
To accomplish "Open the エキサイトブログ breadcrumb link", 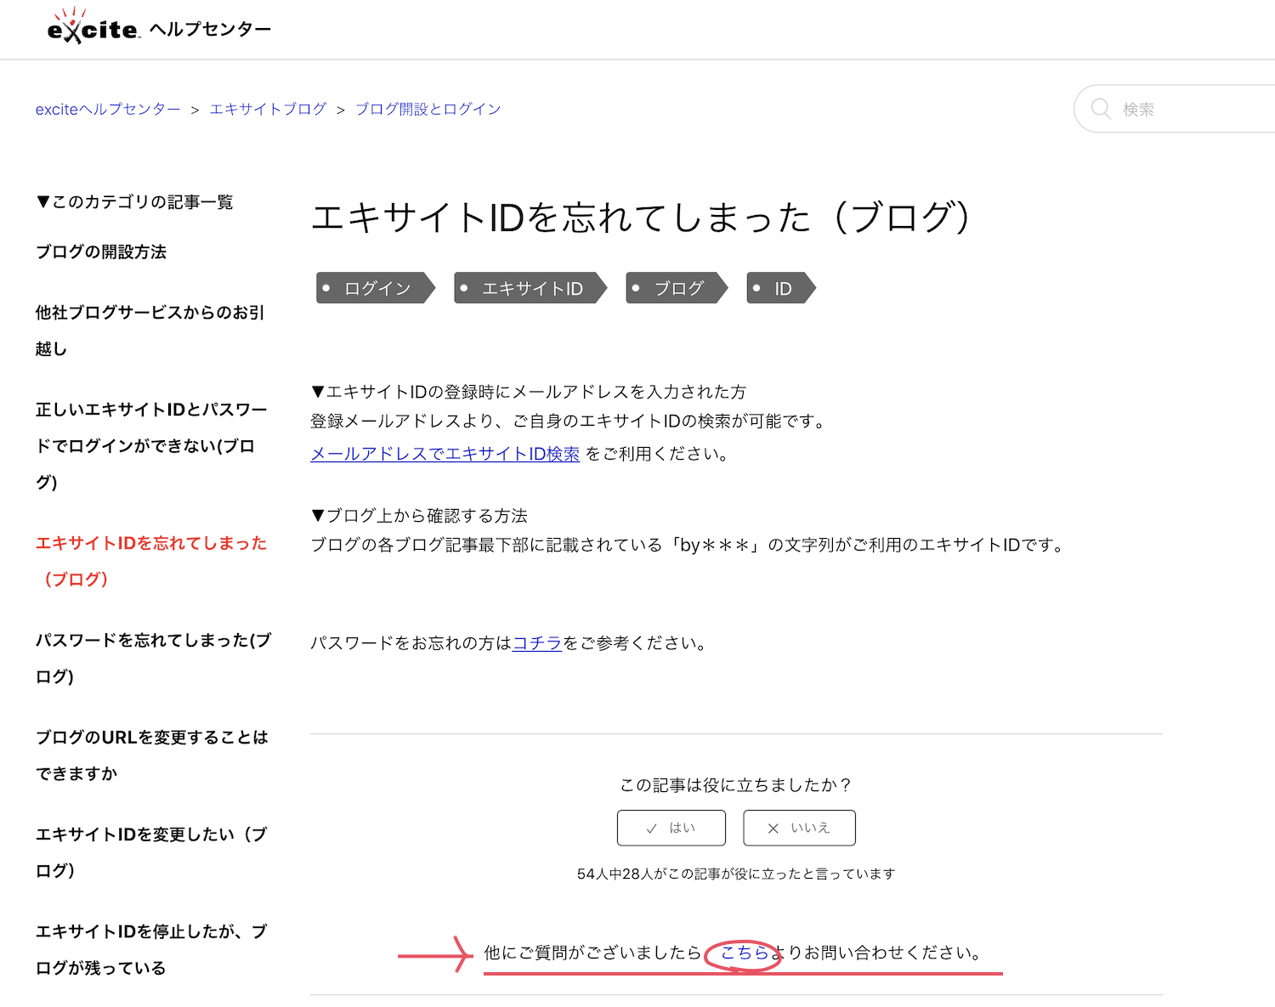I will (x=268, y=109).
